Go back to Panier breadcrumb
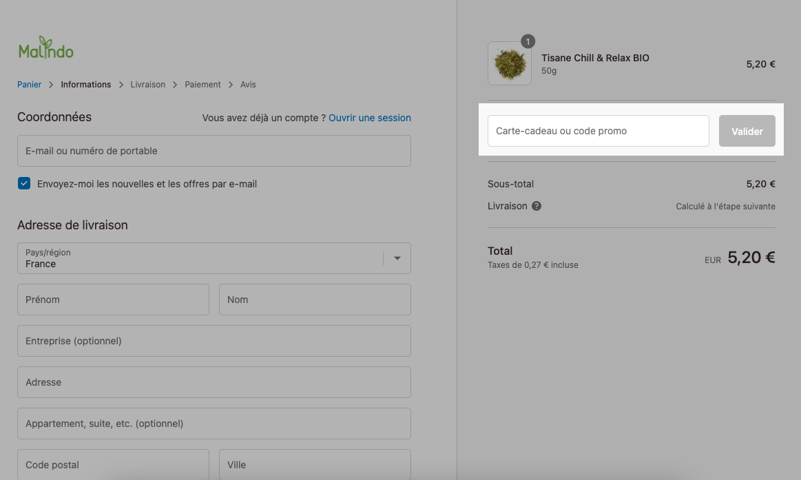801x480 pixels. [29, 85]
